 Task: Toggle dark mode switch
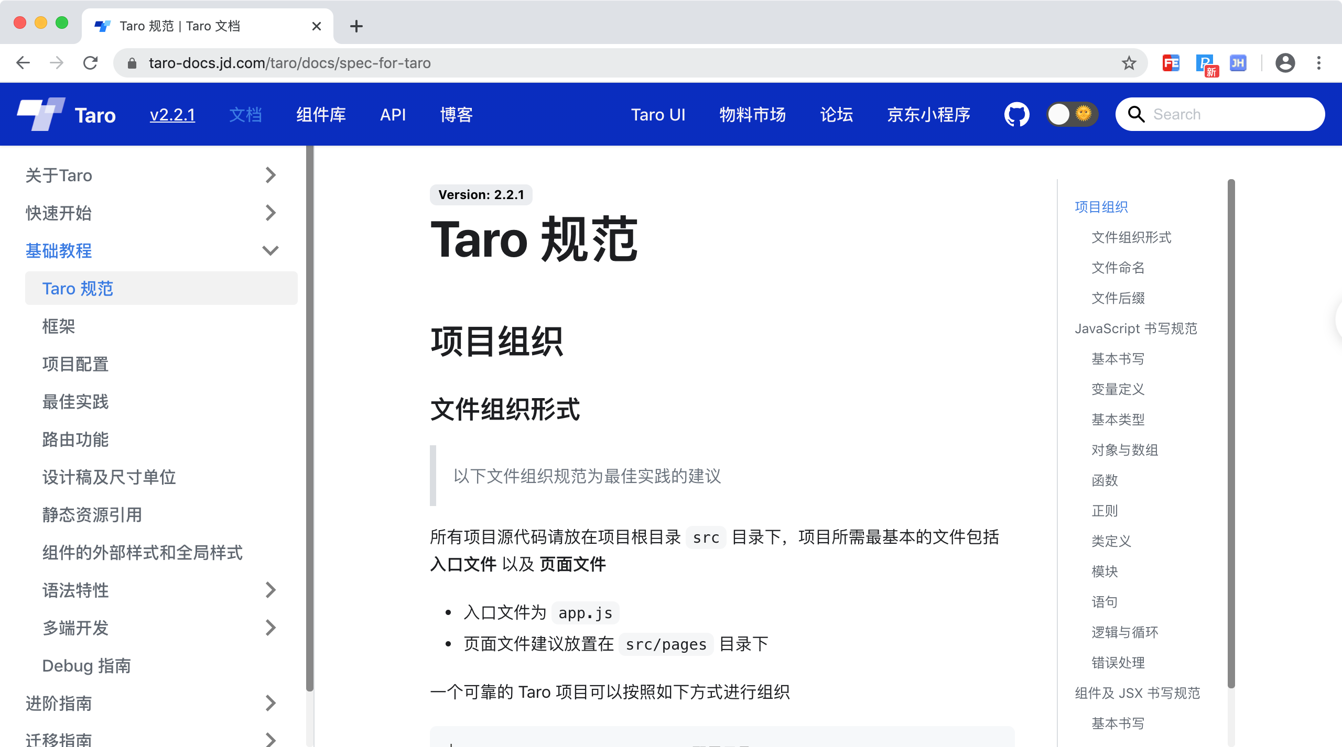[1072, 114]
